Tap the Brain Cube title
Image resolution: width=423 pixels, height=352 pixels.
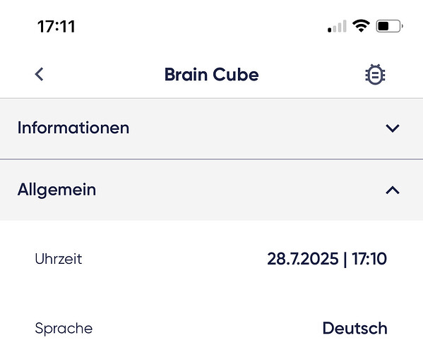[x=212, y=74]
